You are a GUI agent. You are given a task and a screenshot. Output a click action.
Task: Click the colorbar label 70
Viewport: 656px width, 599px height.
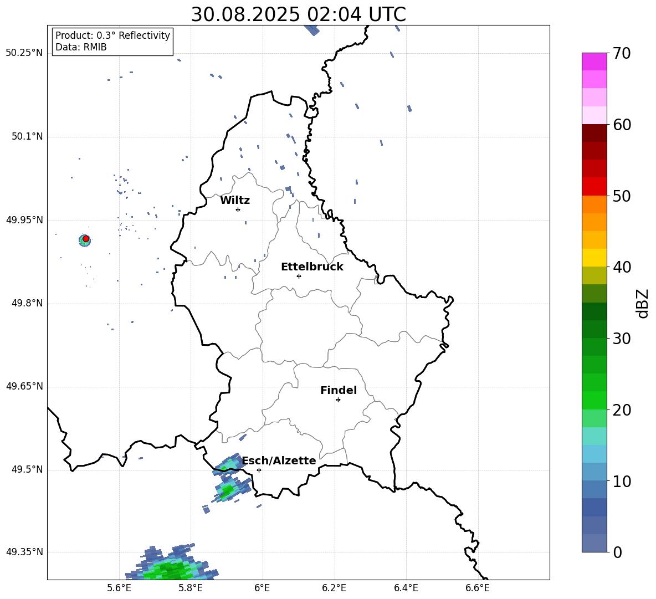[622, 54]
